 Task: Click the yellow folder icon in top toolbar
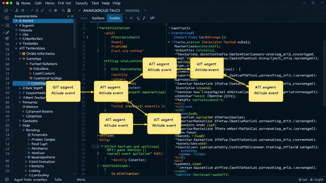click(x=69, y=10)
